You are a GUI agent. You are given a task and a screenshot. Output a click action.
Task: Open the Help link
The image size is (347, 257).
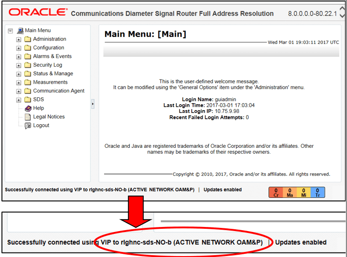[x=38, y=108]
